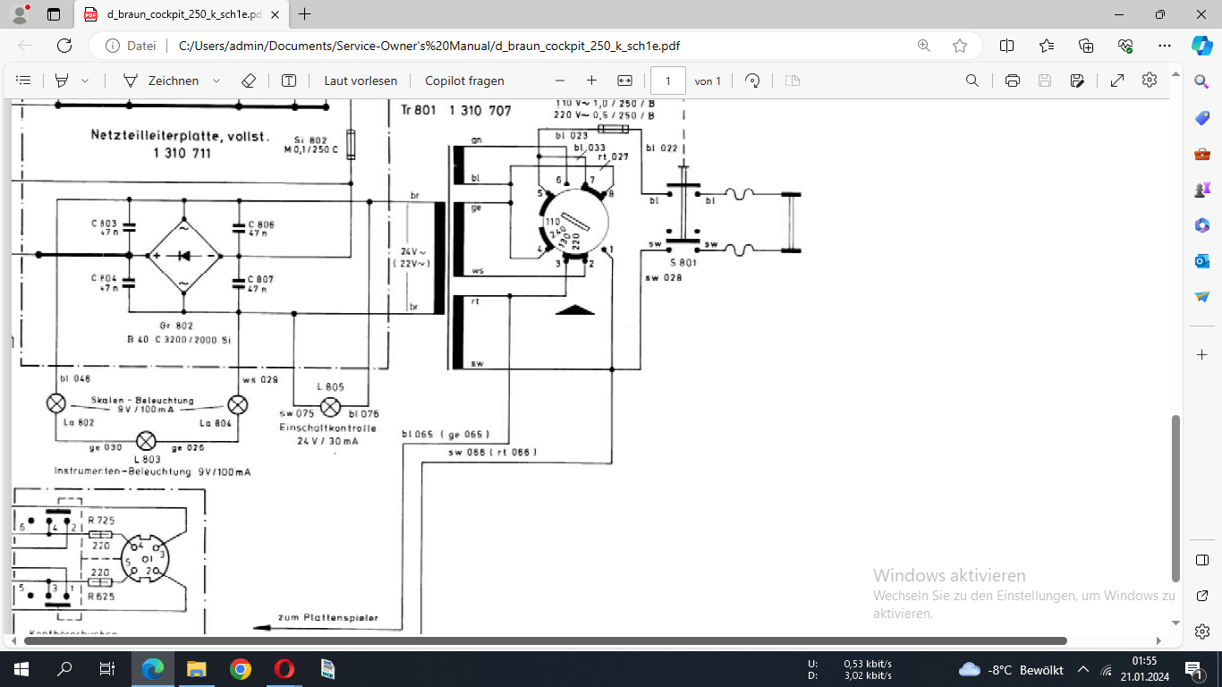Screen dimensions: 1222x687
Task: Open sidebar external link icon
Action: (x=1201, y=597)
